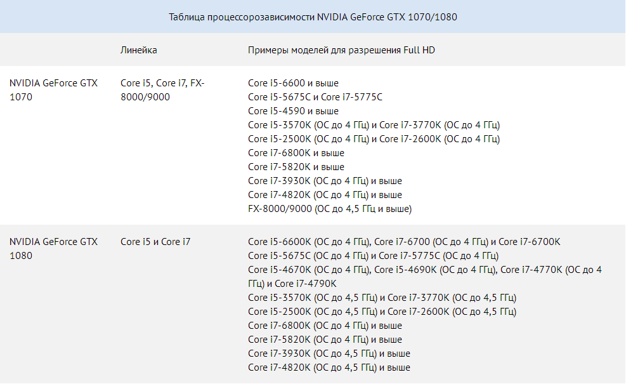Select the 'Линейка' column header

click(138, 50)
